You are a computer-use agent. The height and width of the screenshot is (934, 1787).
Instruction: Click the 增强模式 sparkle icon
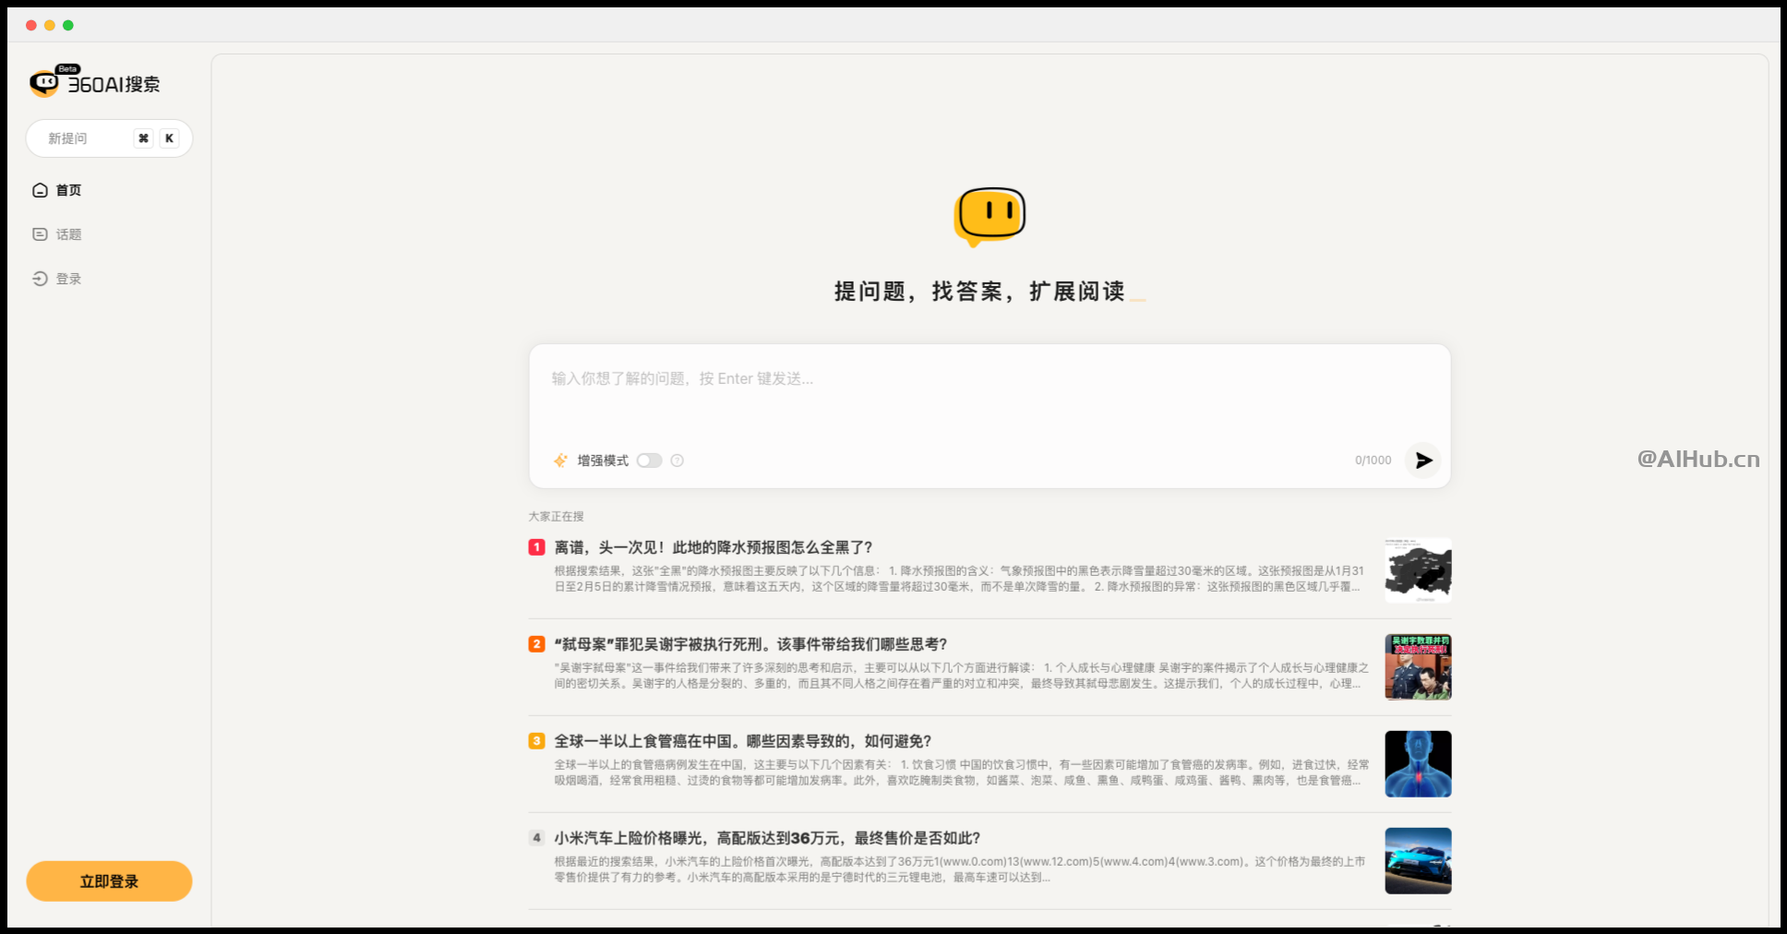(560, 461)
